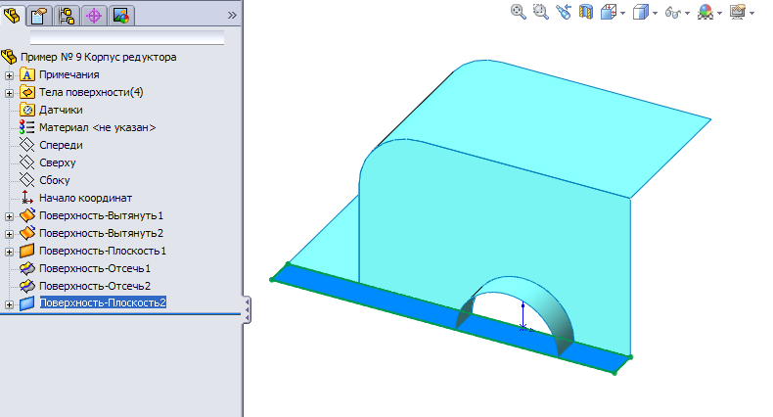Click the View Orientation cube icon
Viewport: 773px width, 417px height.
tap(609, 12)
